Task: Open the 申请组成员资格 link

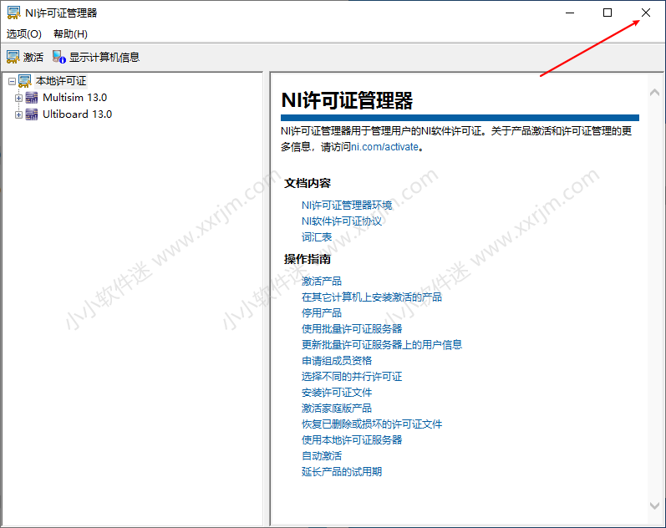Action: tap(337, 361)
